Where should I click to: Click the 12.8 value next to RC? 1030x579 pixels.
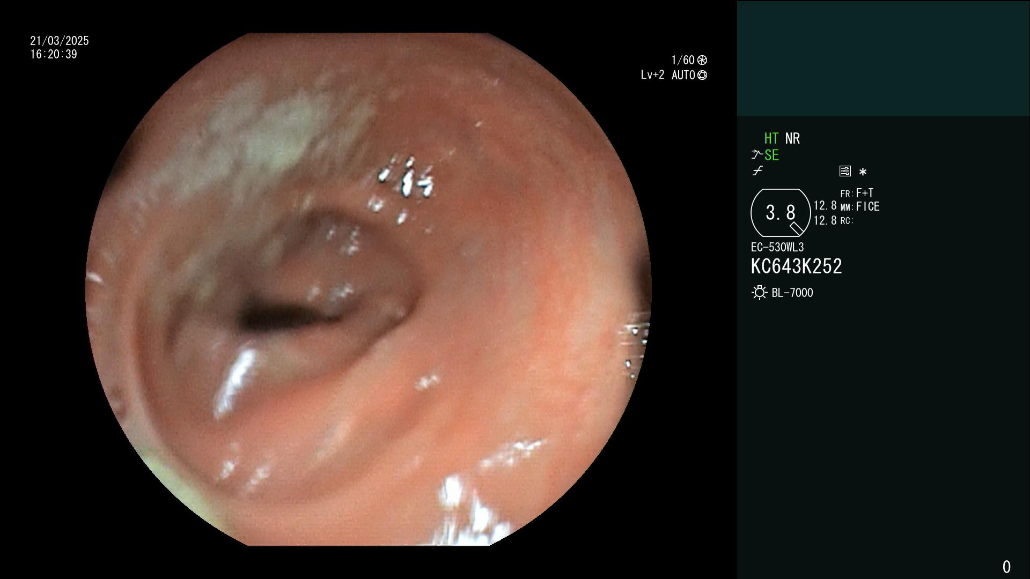point(825,220)
